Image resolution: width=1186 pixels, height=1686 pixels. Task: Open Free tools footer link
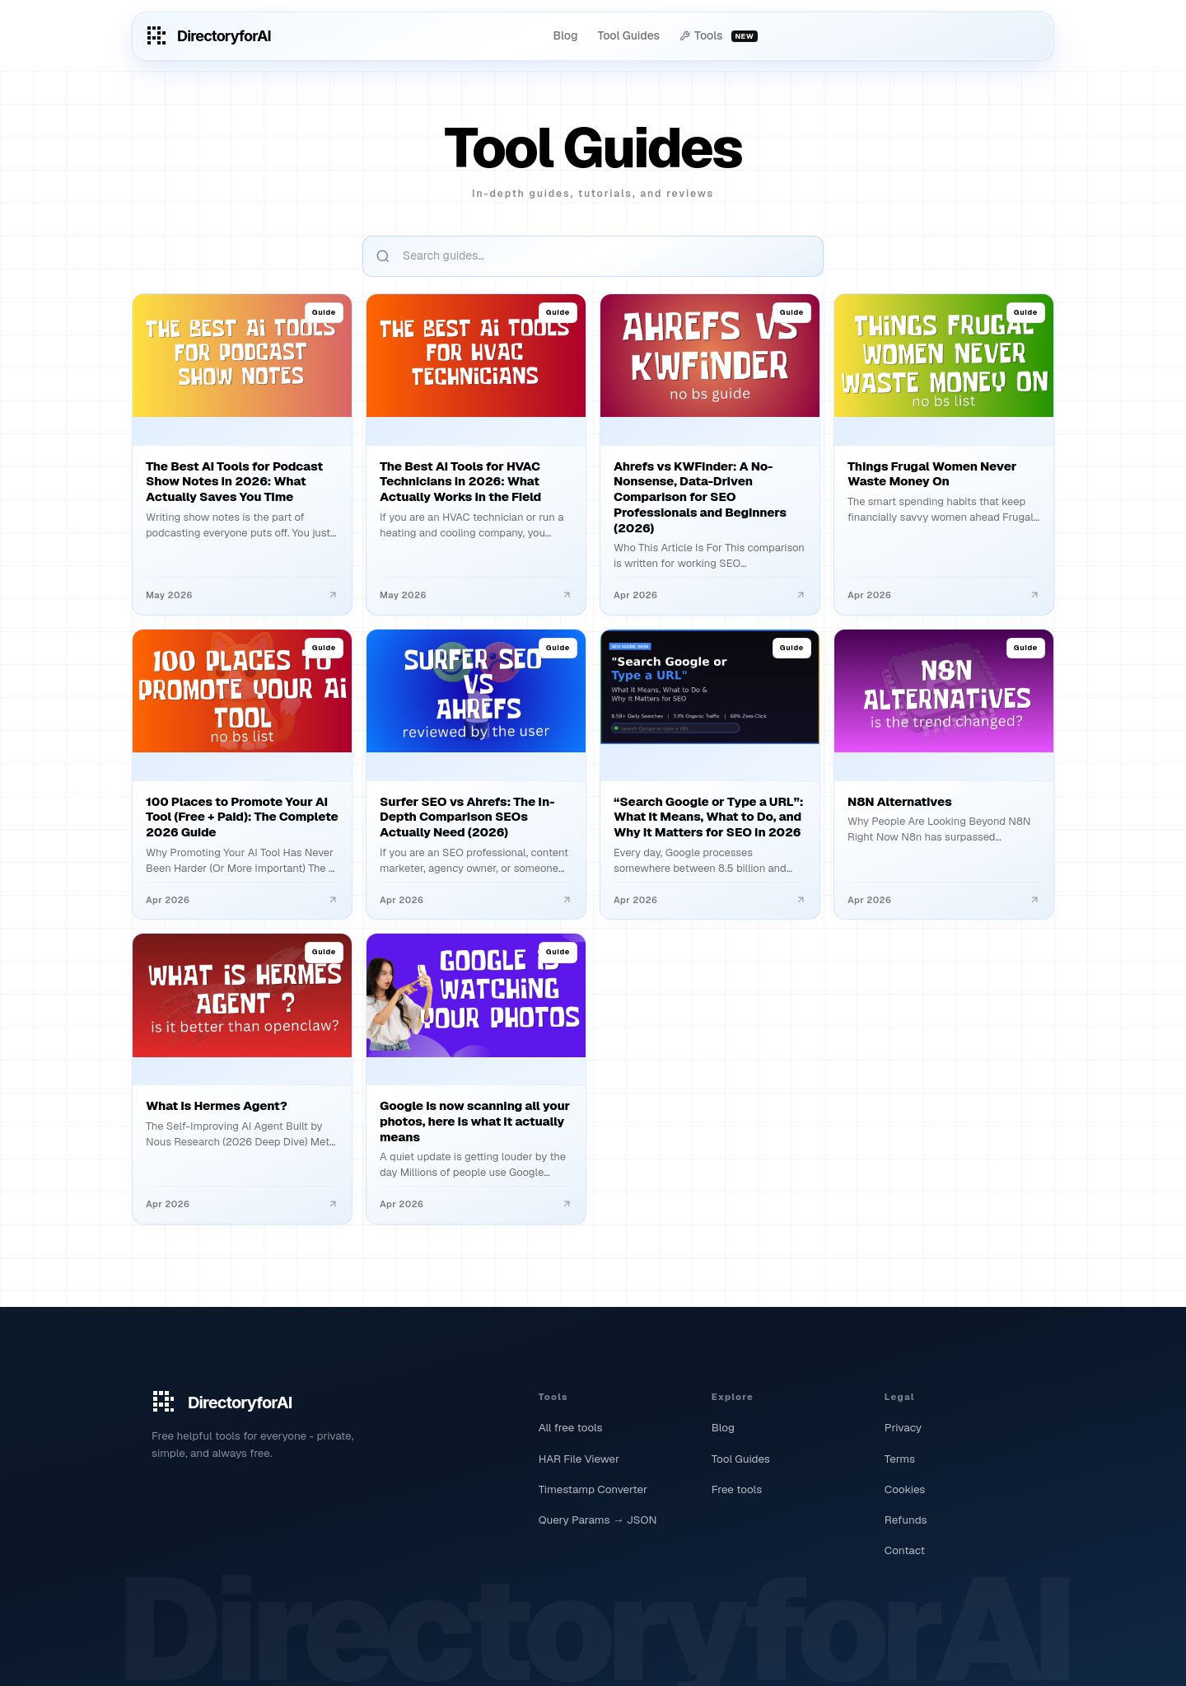(x=736, y=1489)
